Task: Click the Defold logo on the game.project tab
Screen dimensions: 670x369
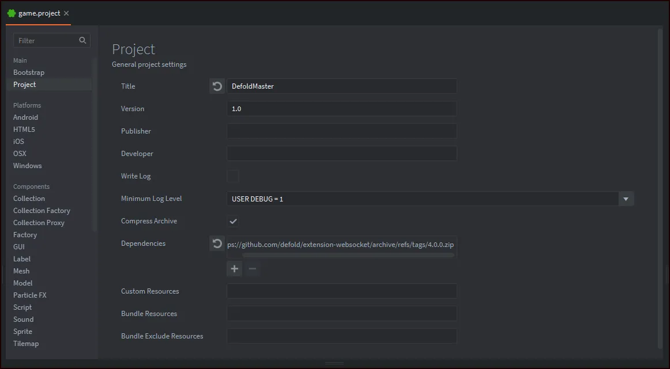Action: pos(12,13)
